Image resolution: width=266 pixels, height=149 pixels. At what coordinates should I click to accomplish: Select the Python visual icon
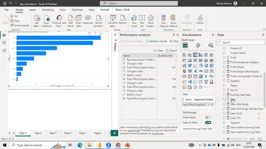[212, 76]
